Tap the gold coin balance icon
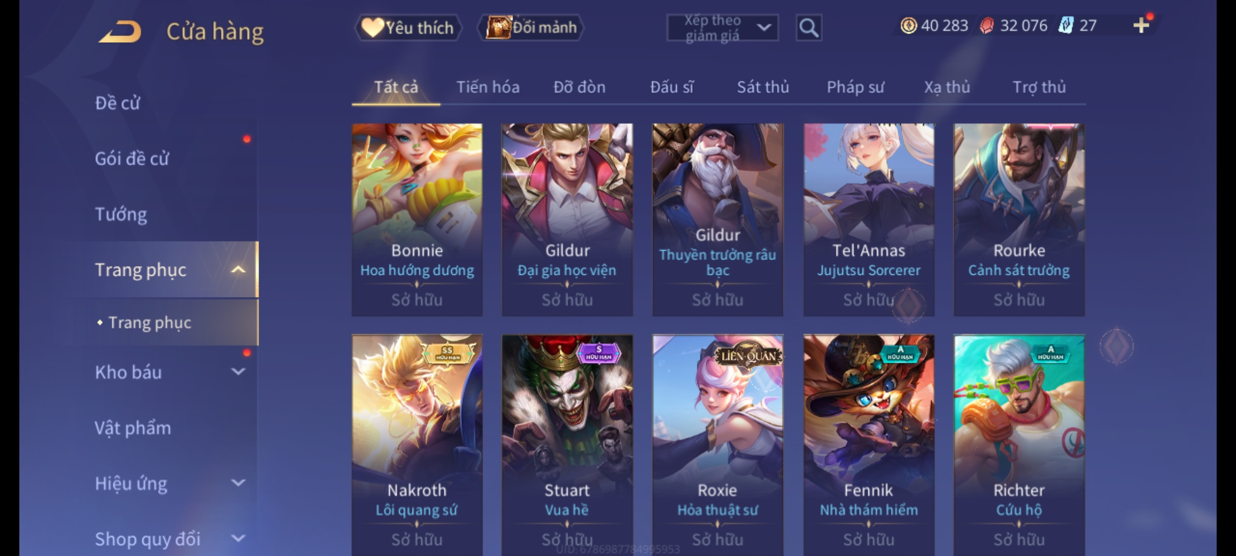 click(x=908, y=25)
